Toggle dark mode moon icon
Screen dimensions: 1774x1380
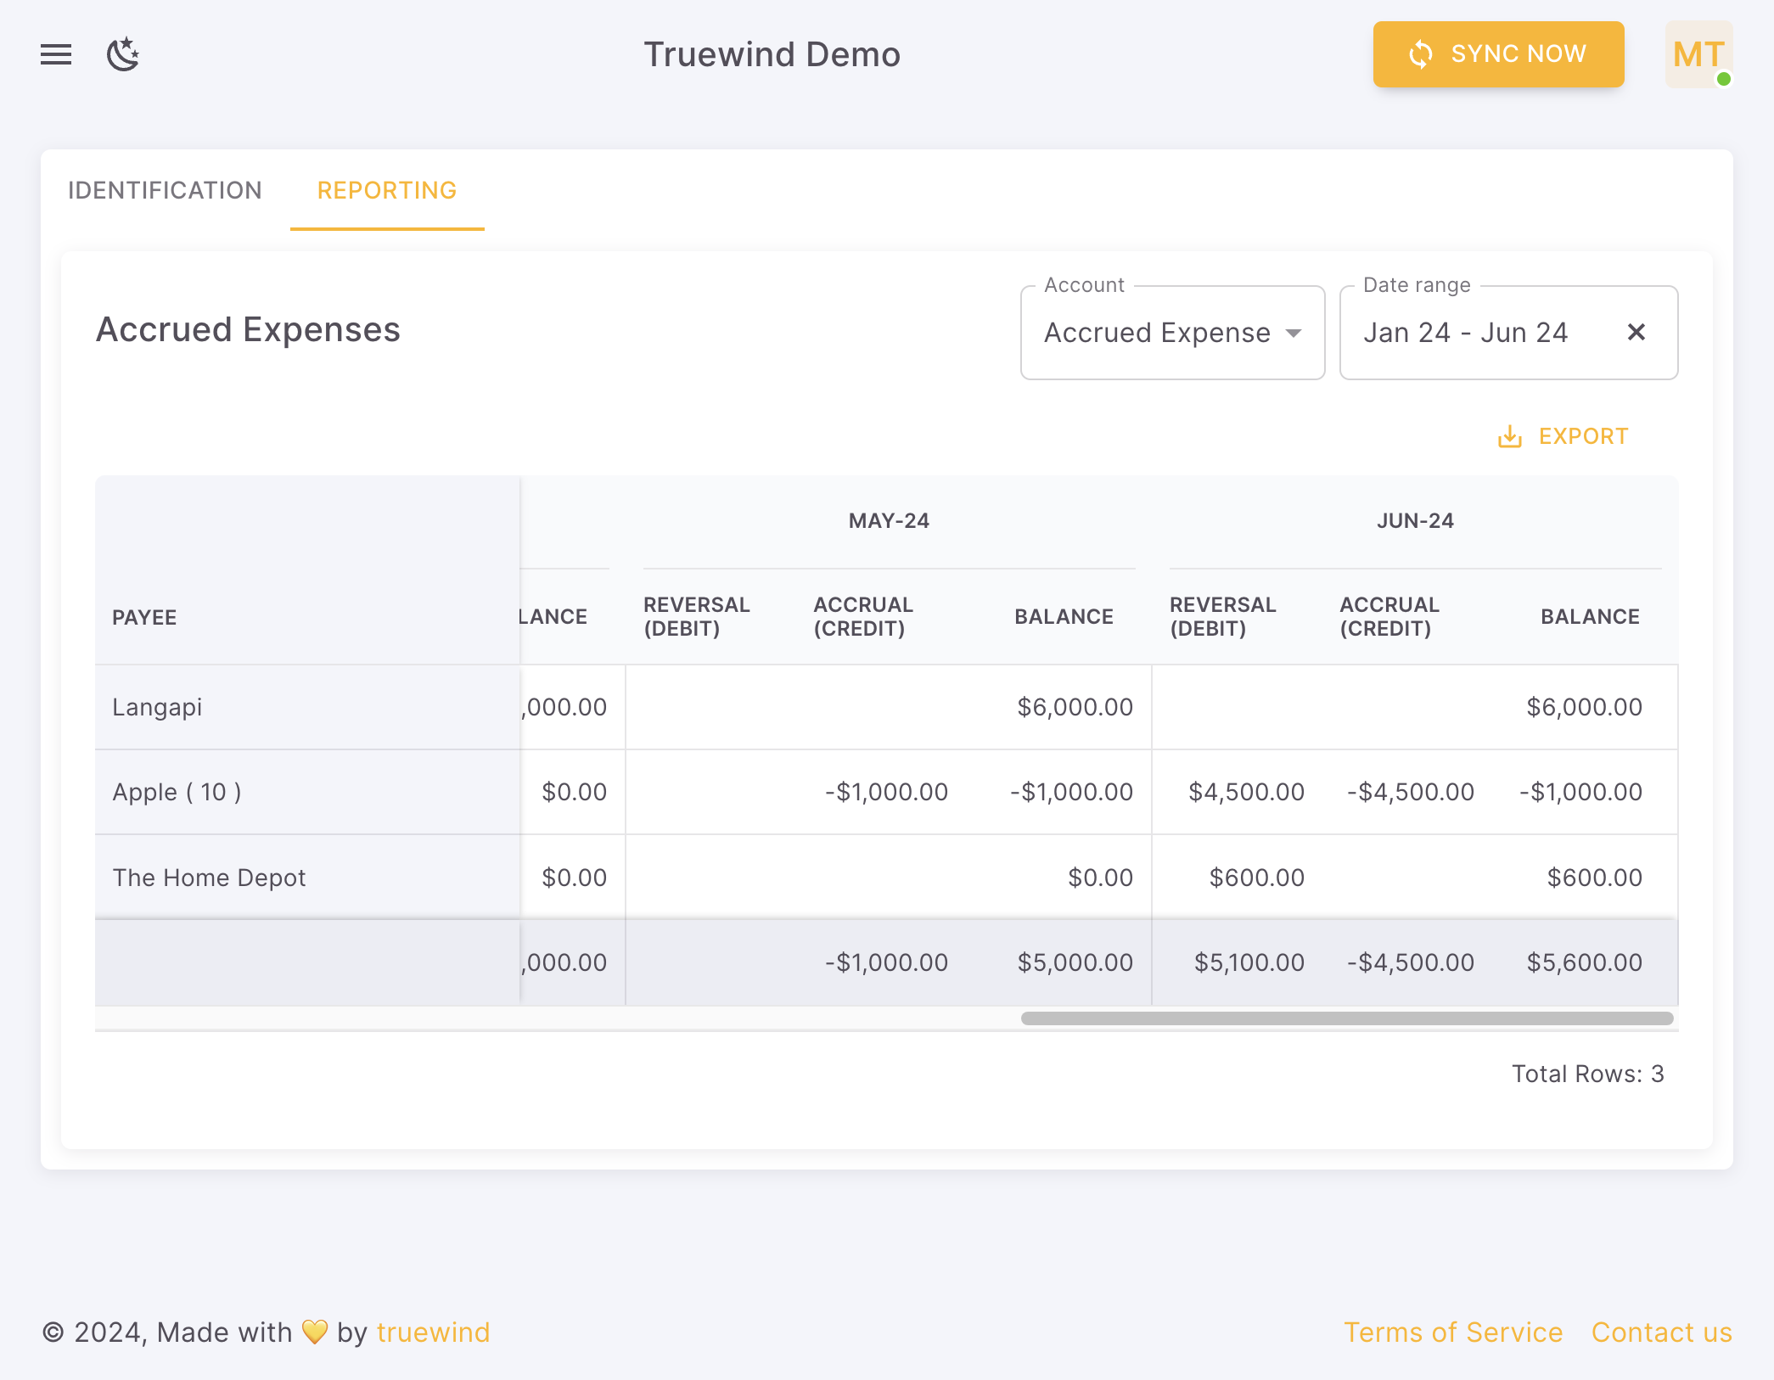click(x=123, y=54)
